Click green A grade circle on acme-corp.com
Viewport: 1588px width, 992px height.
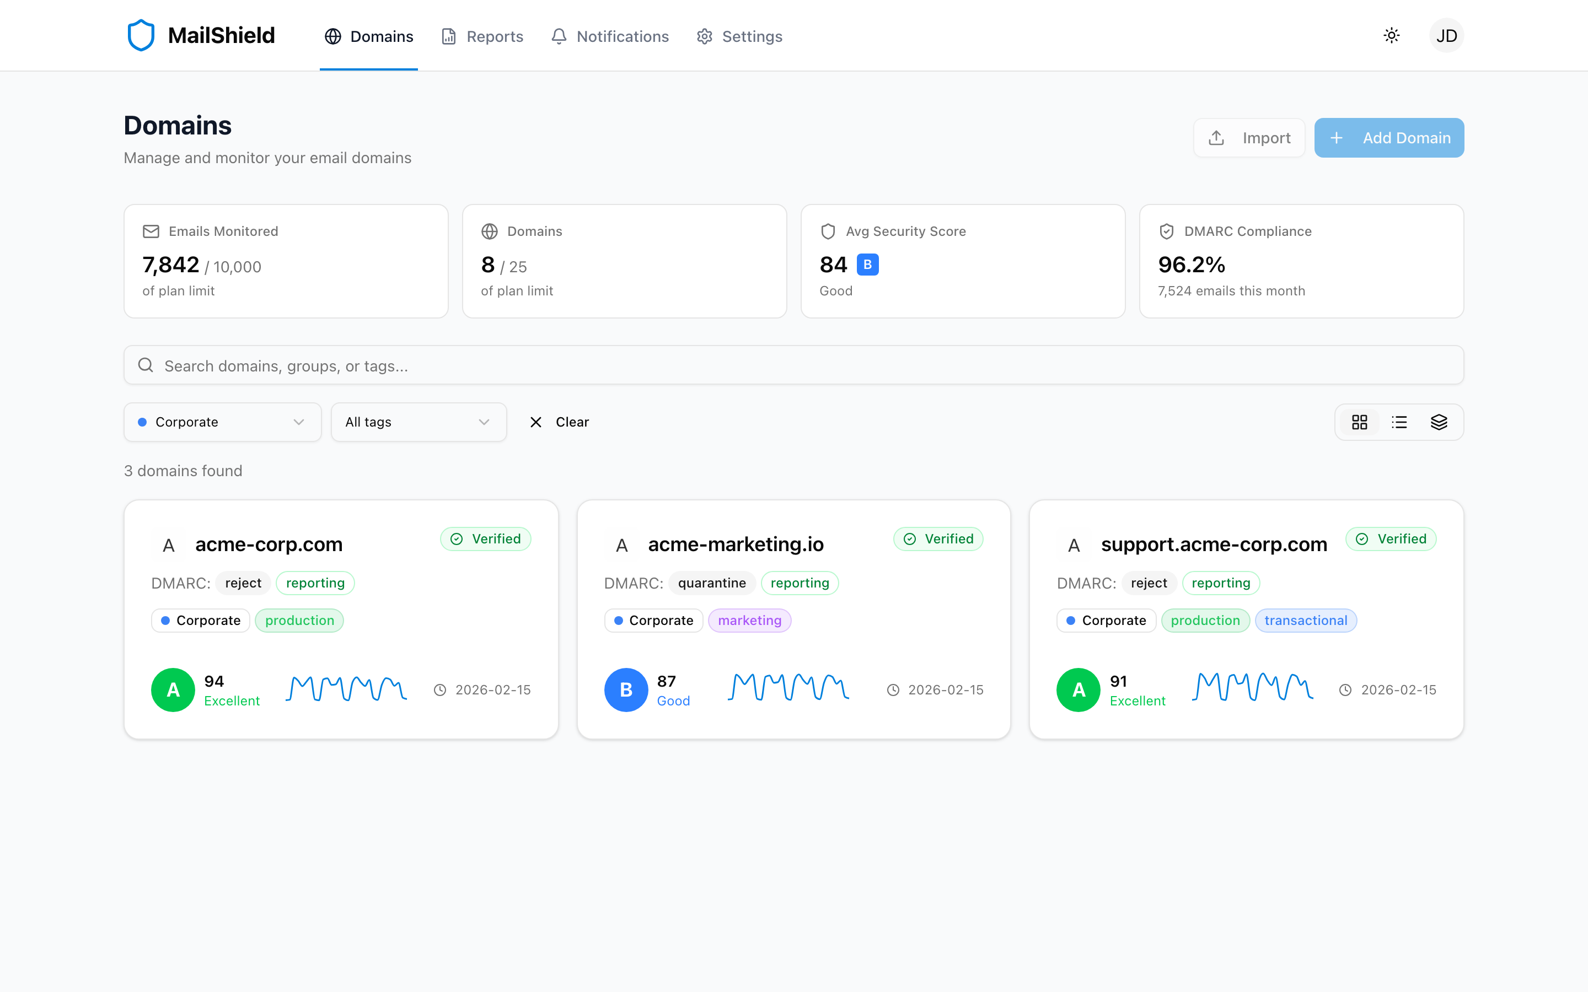pos(173,689)
